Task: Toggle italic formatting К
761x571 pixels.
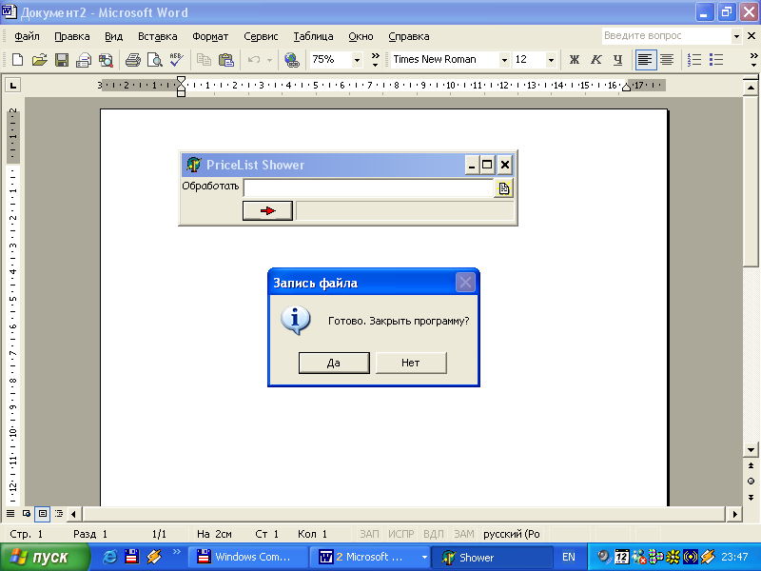Action: click(596, 60)
